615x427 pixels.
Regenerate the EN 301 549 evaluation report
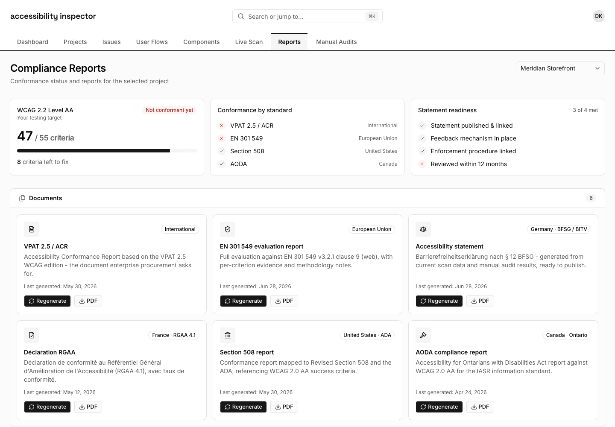coord(243,301)
